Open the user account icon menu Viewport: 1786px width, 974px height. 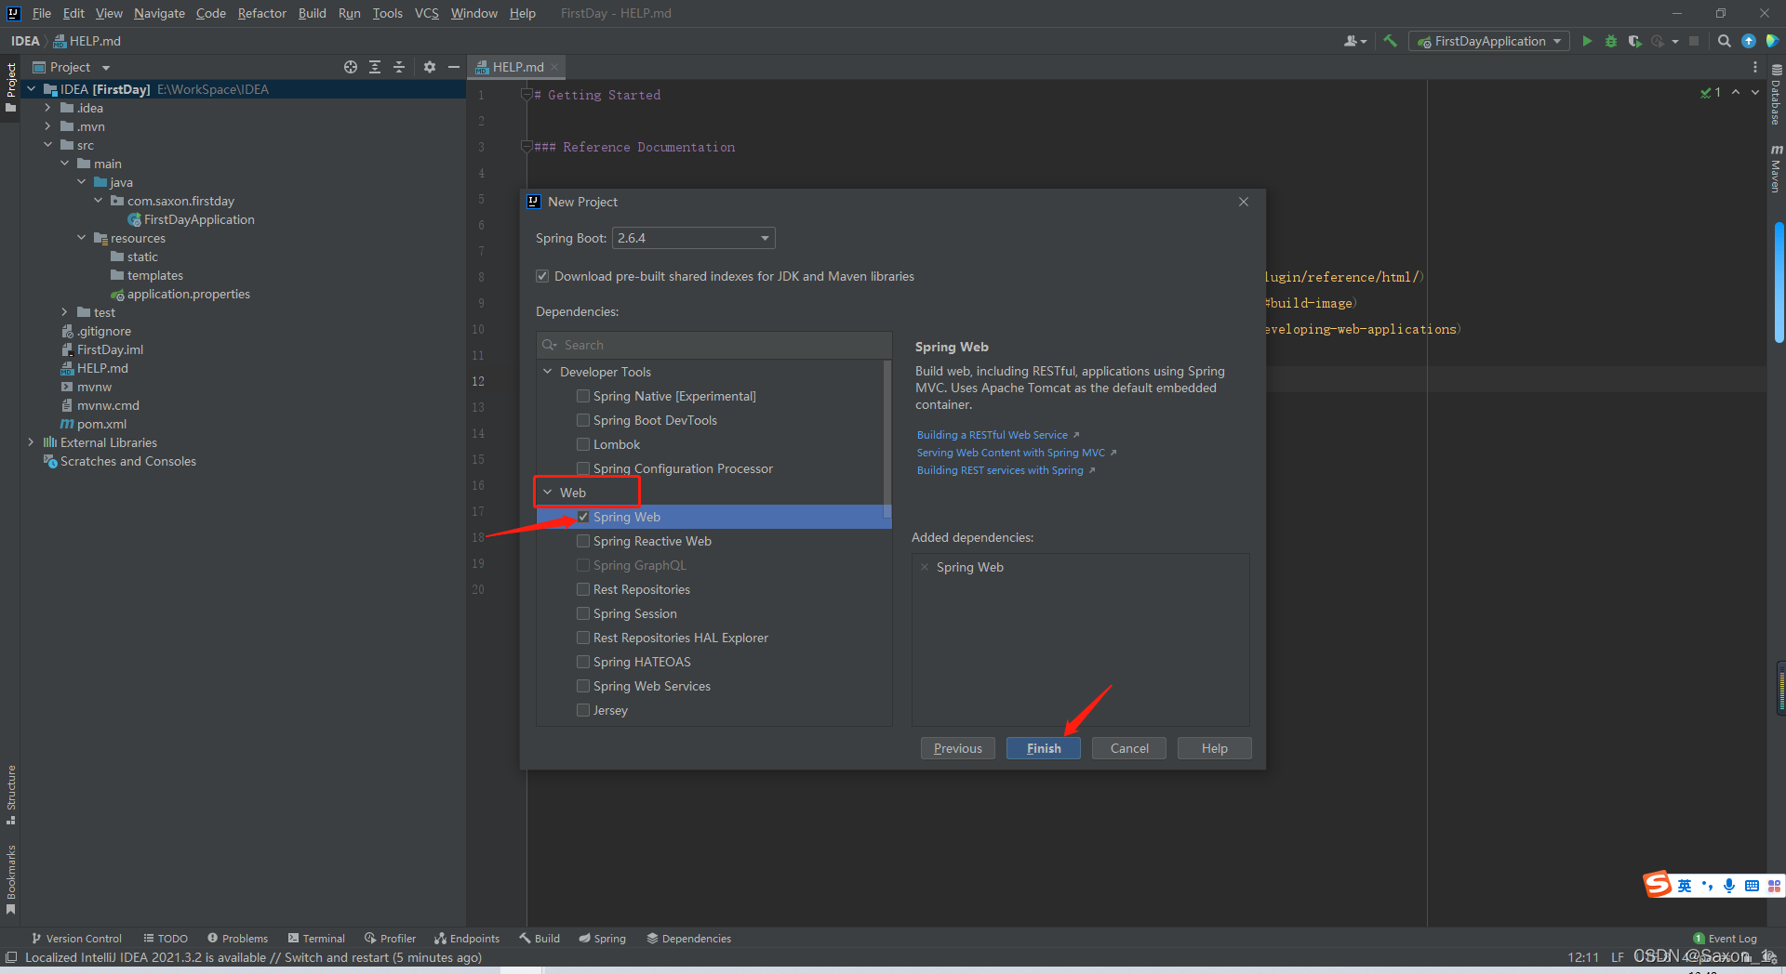1355,41
